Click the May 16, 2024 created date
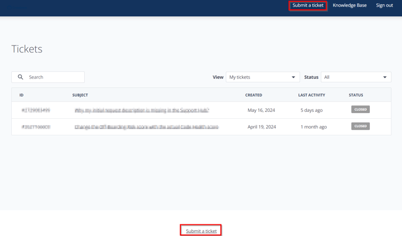The height and width of the screenshot is (236, 402). pyautogui.click(x=261, y=110)
